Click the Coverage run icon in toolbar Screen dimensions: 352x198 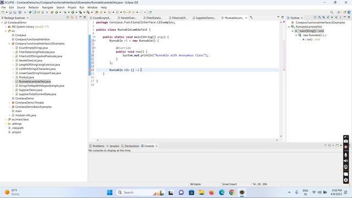[80, 12]
